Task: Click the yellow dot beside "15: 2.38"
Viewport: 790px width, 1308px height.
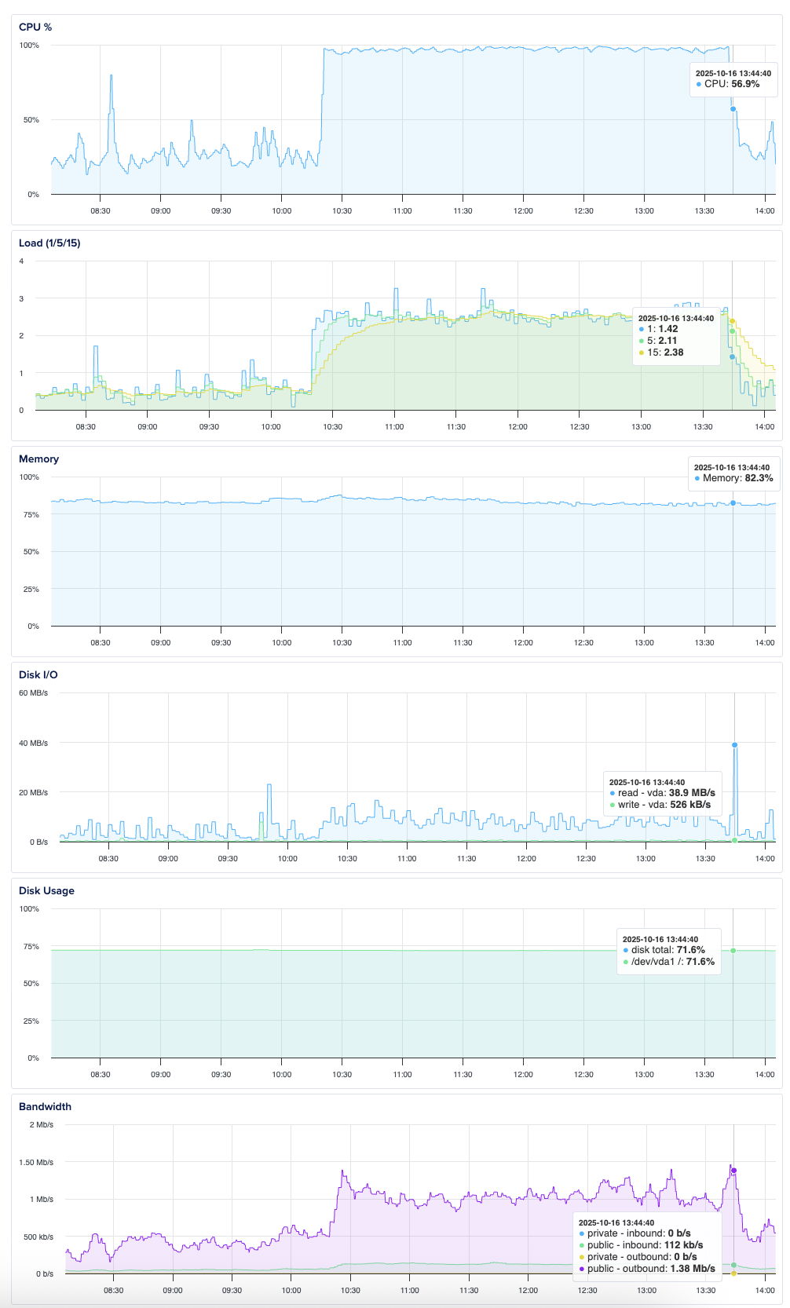Action: (x=642, y=353)
